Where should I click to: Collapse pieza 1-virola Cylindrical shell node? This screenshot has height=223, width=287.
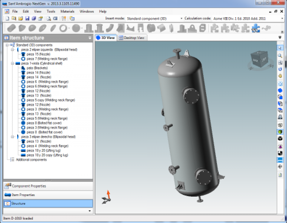coord(12,63)
